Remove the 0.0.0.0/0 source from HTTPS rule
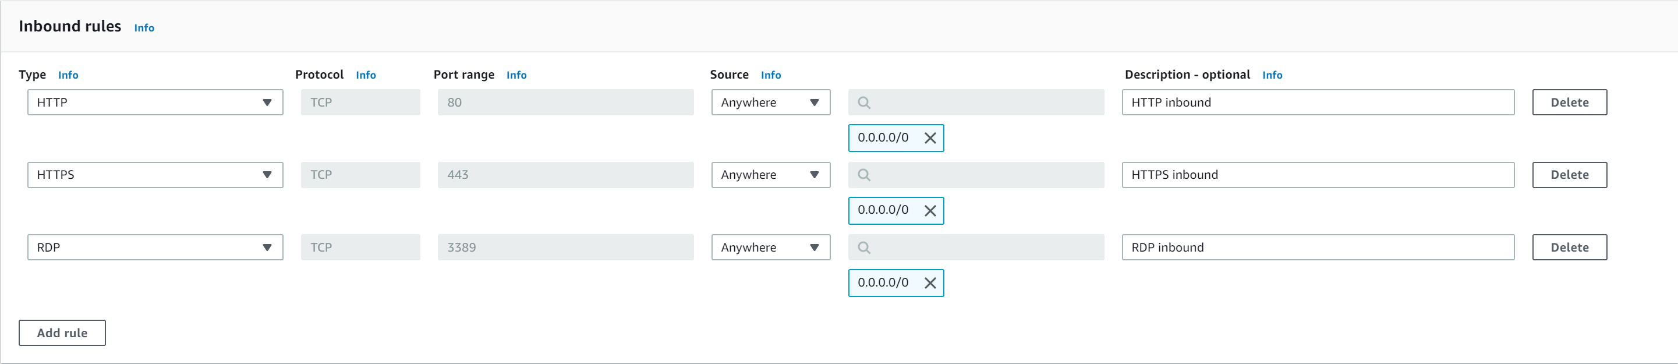This screenshot has height=364, width=1678. [930, 211]
